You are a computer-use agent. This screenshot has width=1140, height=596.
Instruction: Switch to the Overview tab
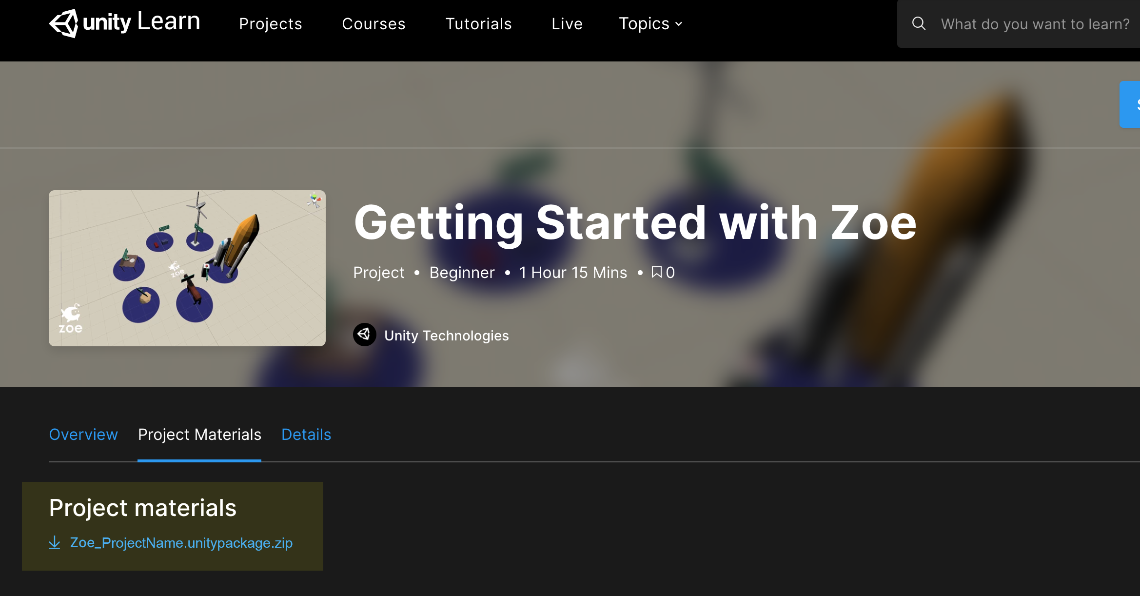click(83, 434)
